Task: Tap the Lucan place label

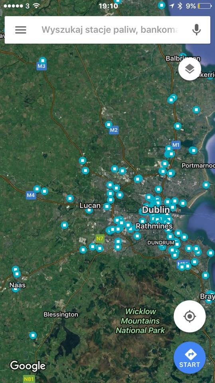Action: [90, 205]
